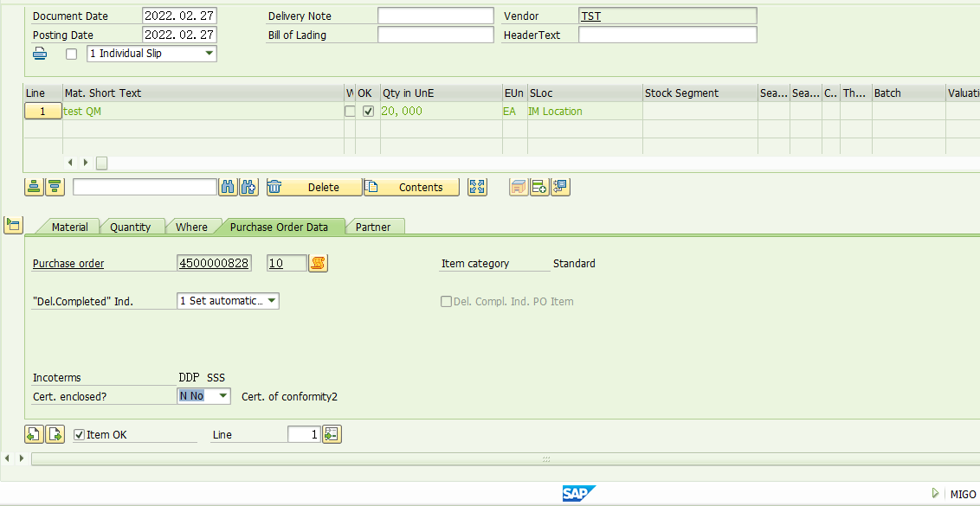Open the Cert. enclosed dropdown
The image size is (980, 506).
222,396
